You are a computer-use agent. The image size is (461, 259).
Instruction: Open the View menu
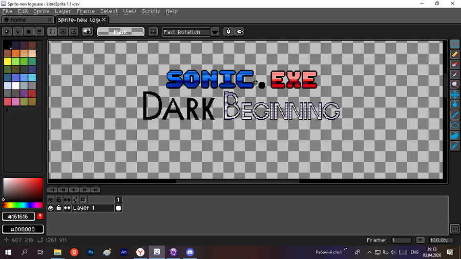click(130, 11)
